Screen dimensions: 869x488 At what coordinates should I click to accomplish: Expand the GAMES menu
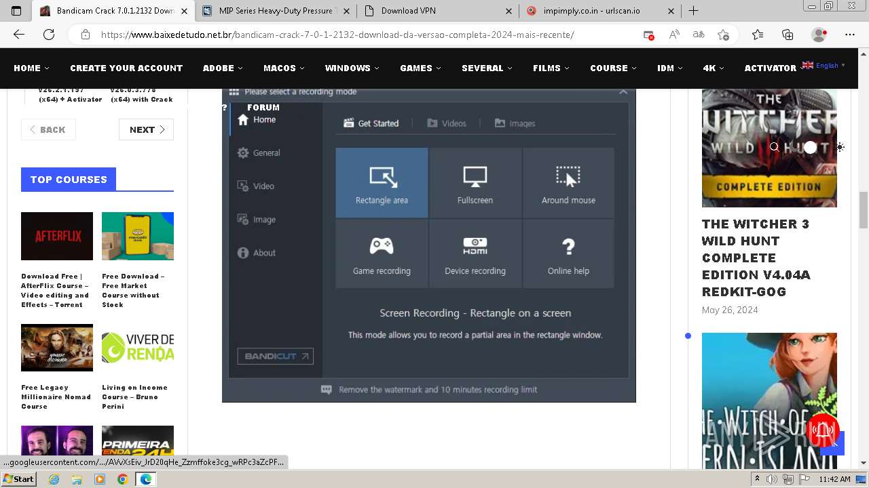(420, 68)
